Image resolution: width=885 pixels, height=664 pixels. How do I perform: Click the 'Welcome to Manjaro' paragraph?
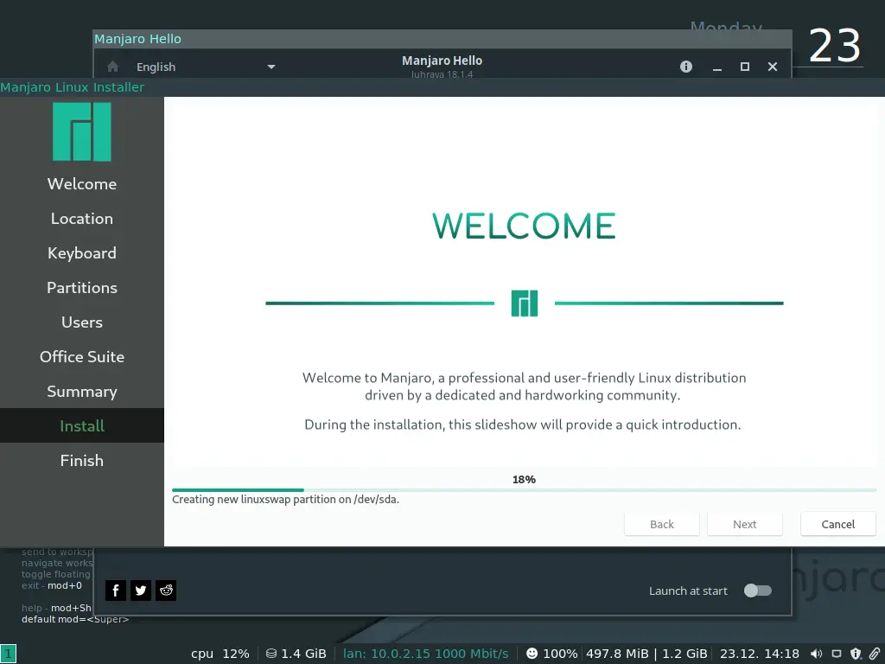click(x=524, y=386)
